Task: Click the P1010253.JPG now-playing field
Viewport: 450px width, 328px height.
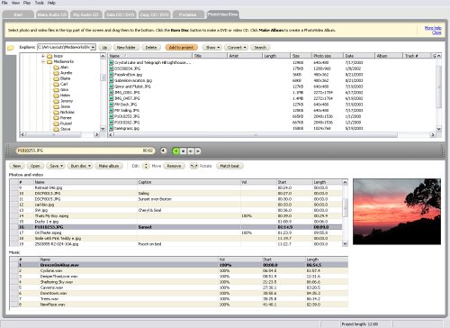Action: 85,150
